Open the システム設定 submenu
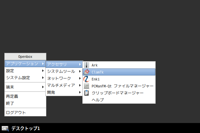The width and height of the screenshot is (200, 133). pos(25,77)
